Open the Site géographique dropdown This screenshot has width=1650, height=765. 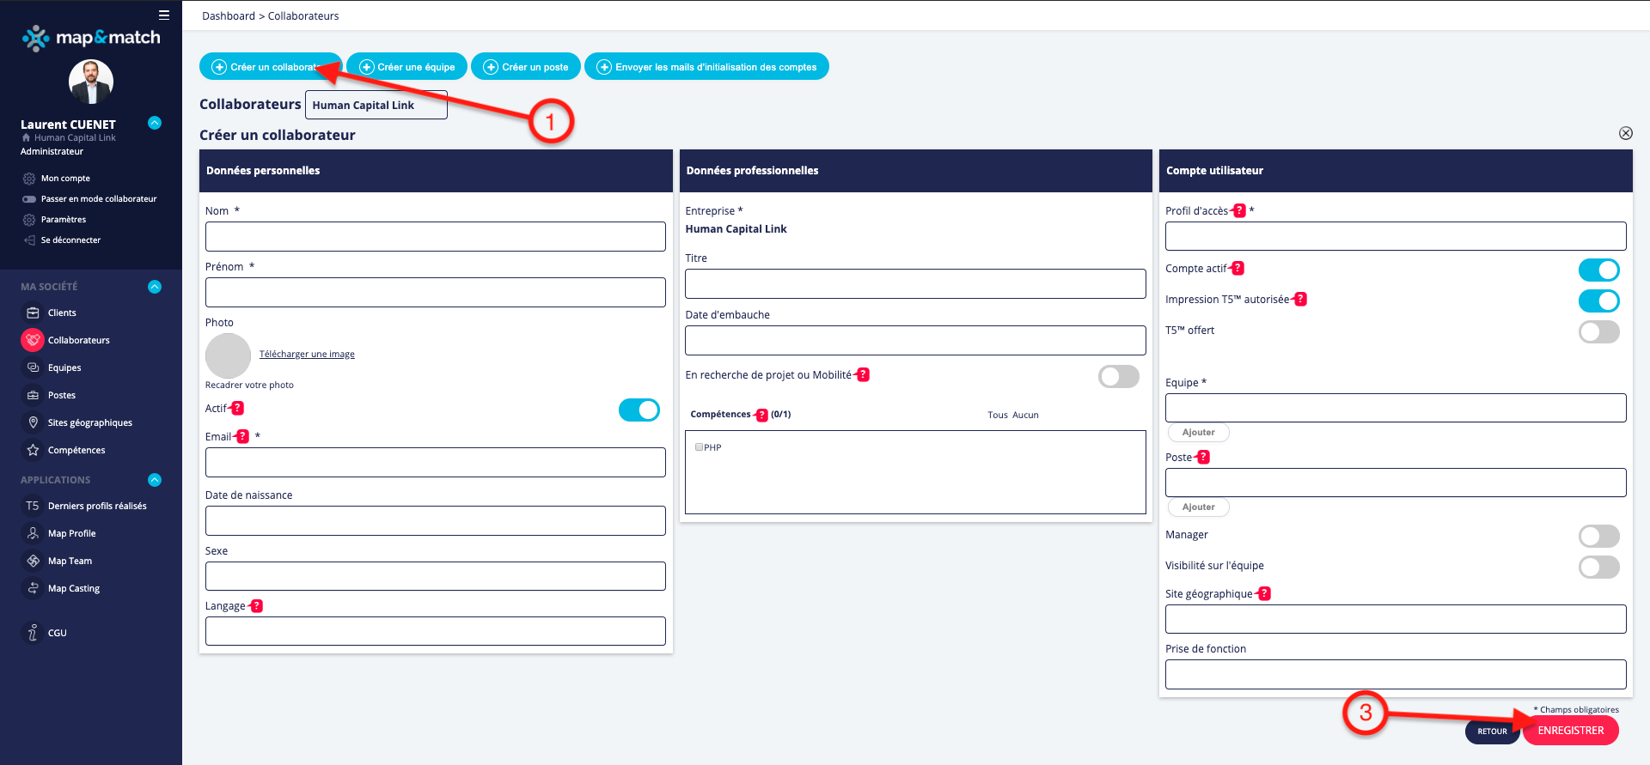point(1396,619)
